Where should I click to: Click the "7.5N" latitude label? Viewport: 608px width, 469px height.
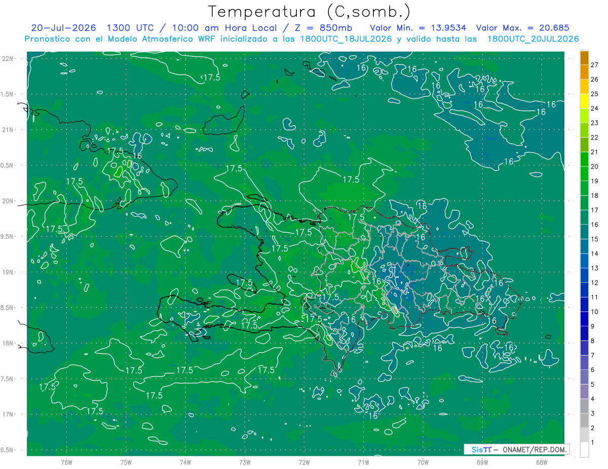7,379
